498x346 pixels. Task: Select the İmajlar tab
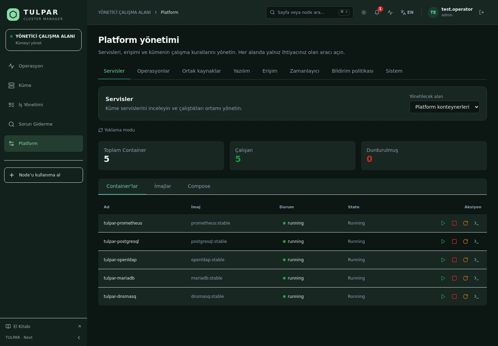tap(163, 186)
